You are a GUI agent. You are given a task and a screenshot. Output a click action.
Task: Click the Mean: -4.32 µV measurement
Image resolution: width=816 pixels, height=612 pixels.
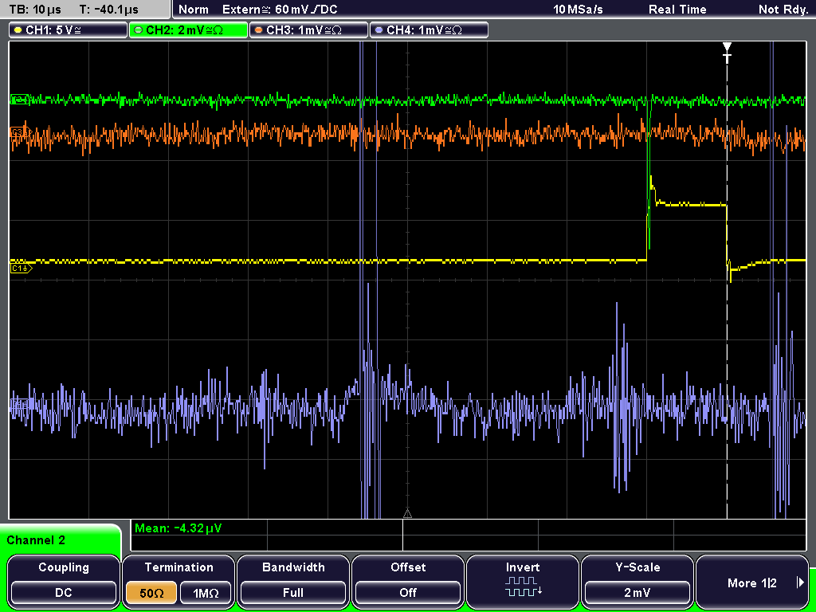pos(178,528)
